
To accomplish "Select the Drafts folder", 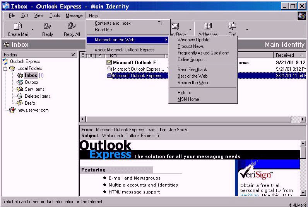I will coord(30,103).
